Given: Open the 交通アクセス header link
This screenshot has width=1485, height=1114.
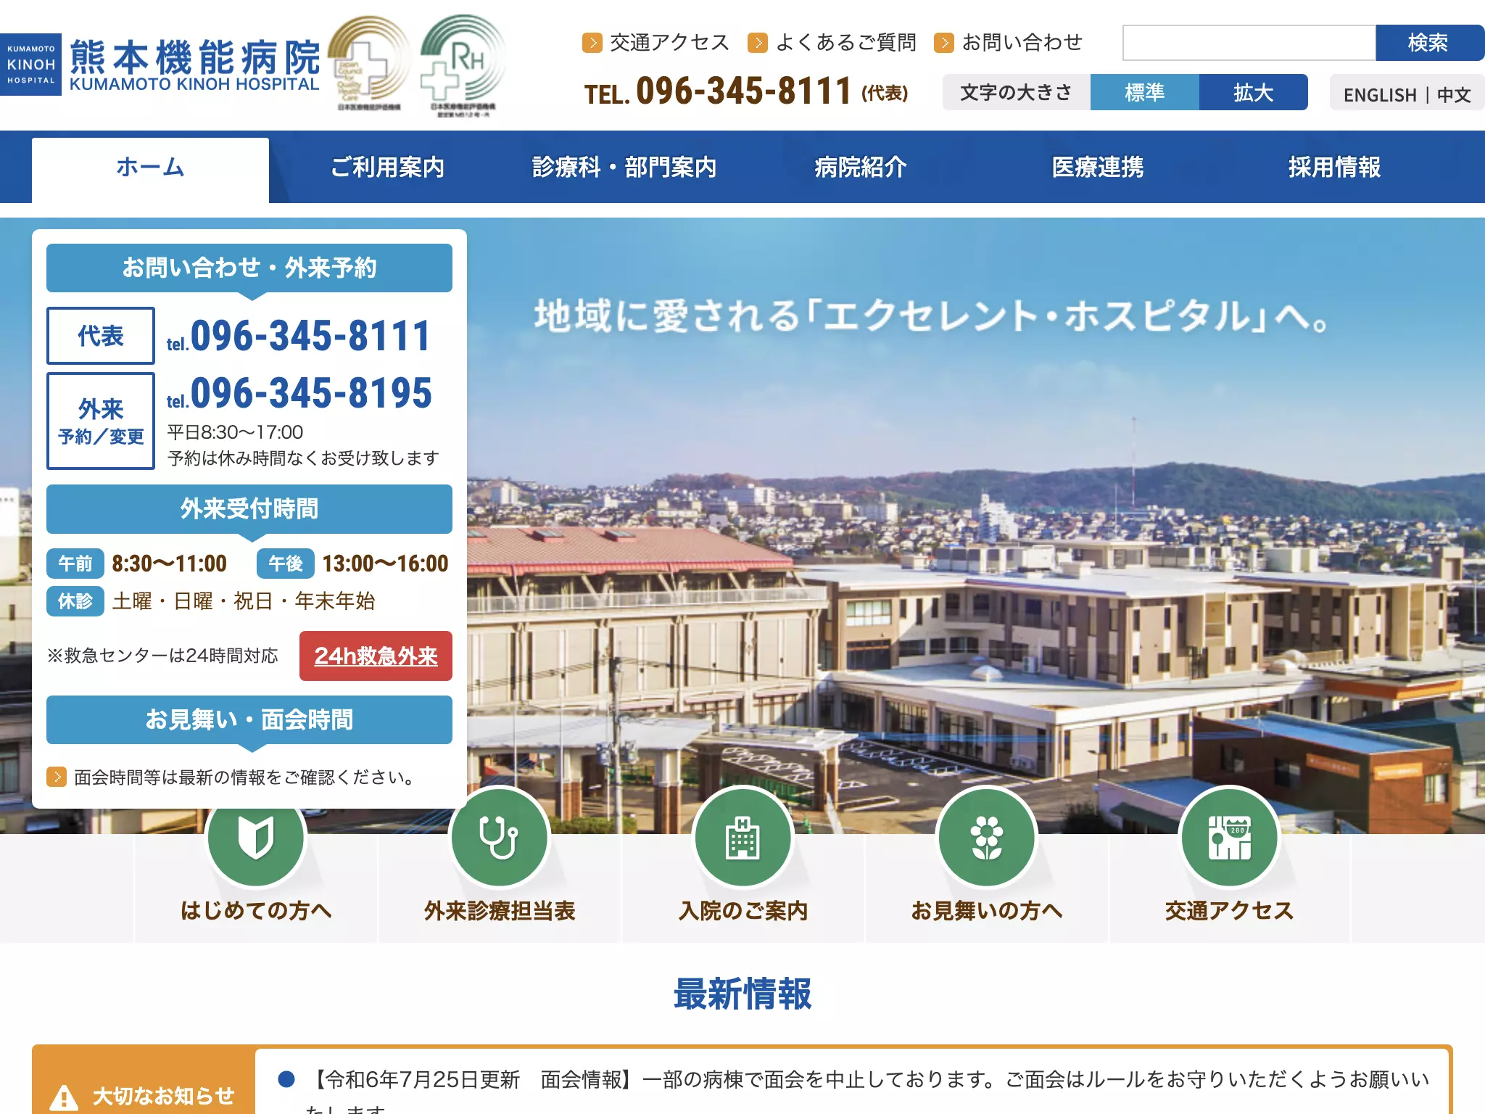Looking at the screenshot, I should 669,43.
